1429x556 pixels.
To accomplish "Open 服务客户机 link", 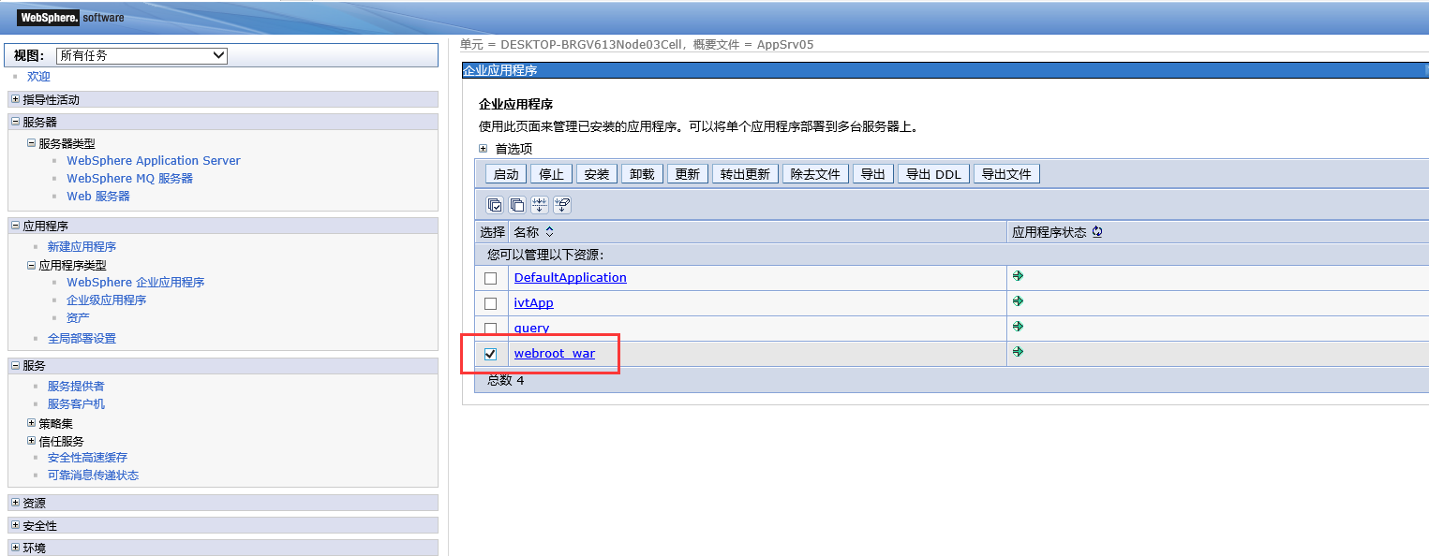I will 76,404.
